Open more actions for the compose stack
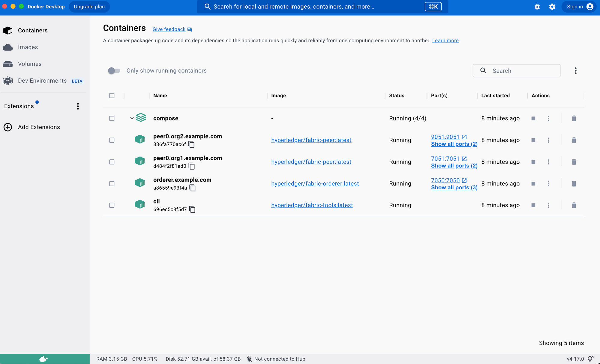Viewport: 600px width, 364px height. pos(548,118)
